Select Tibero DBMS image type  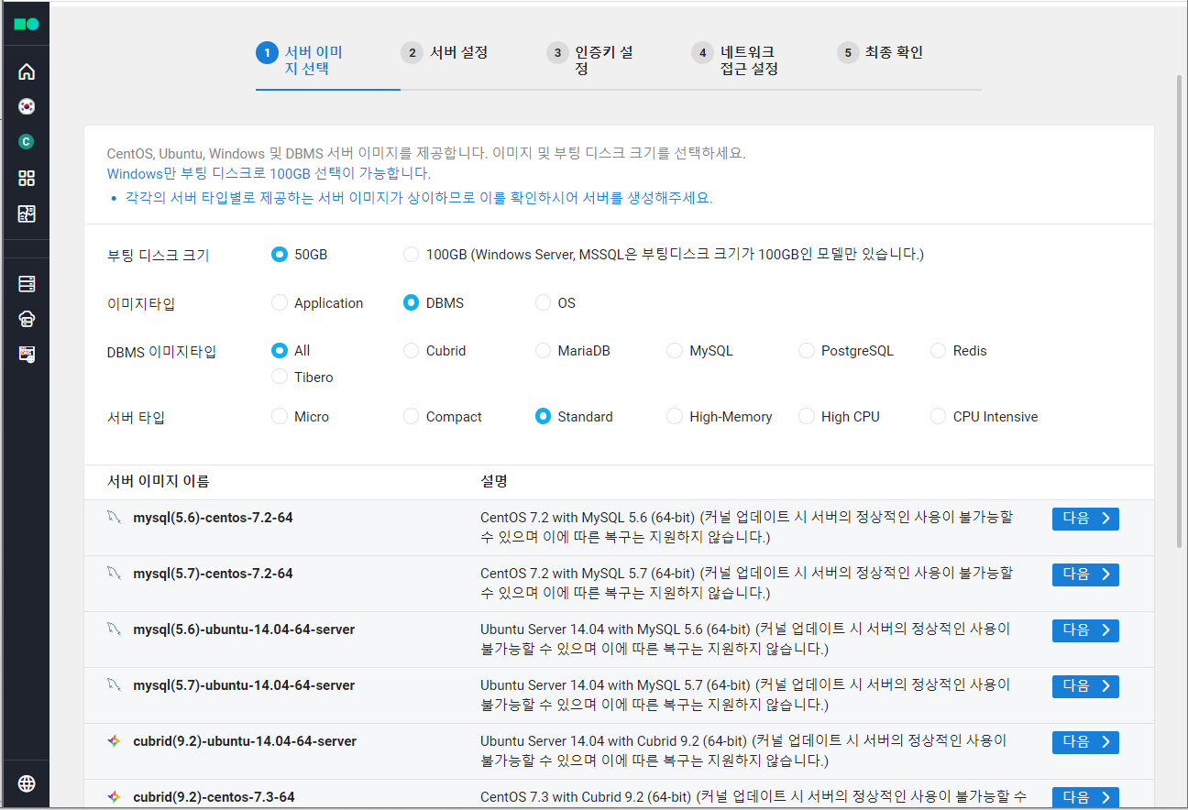point(280,377)
